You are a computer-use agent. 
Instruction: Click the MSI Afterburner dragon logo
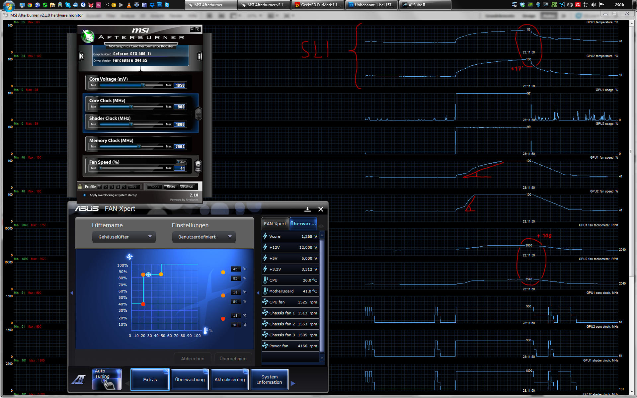88,37
